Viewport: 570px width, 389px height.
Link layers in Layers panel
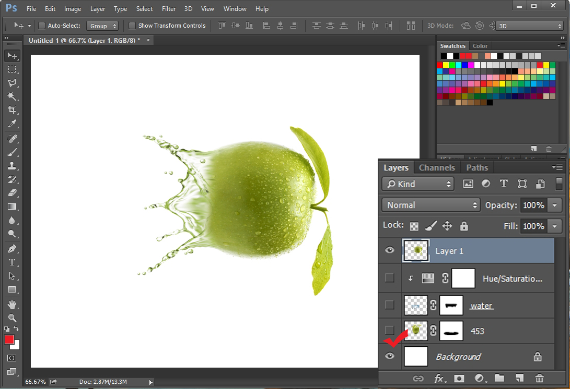[x=418, y=379]
